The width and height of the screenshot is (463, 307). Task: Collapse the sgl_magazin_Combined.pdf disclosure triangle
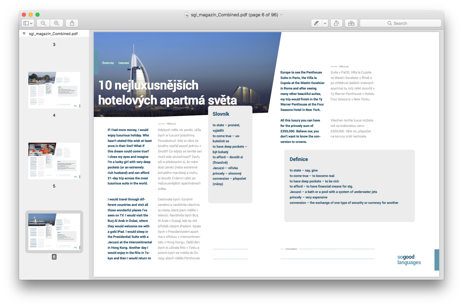tap(24, 34)
